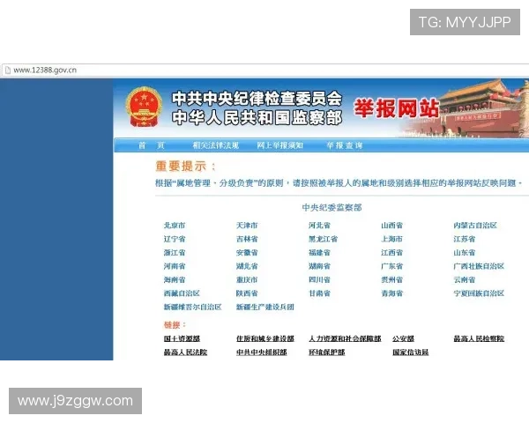
Task: Select the 天津市 link
Action: (247, 226)
